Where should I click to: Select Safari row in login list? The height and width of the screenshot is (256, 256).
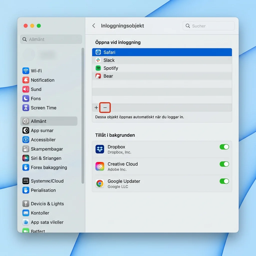(x=162, y=52)
